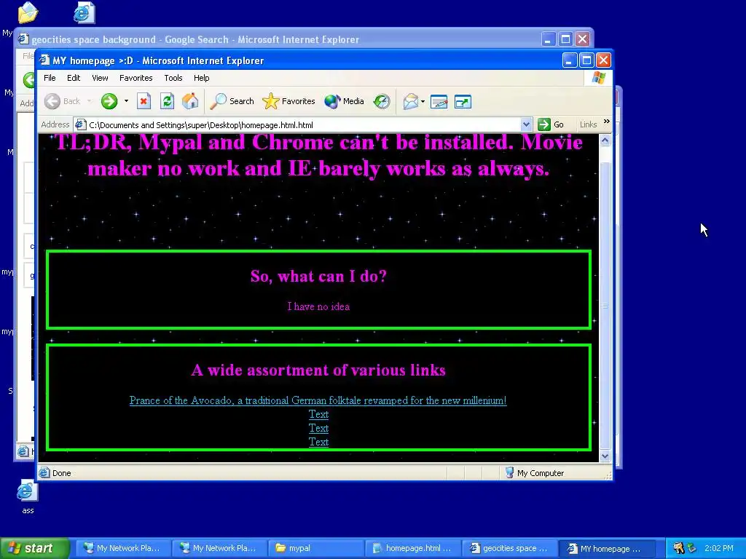Click the Discuss toolbar icon

coord(463,101)
